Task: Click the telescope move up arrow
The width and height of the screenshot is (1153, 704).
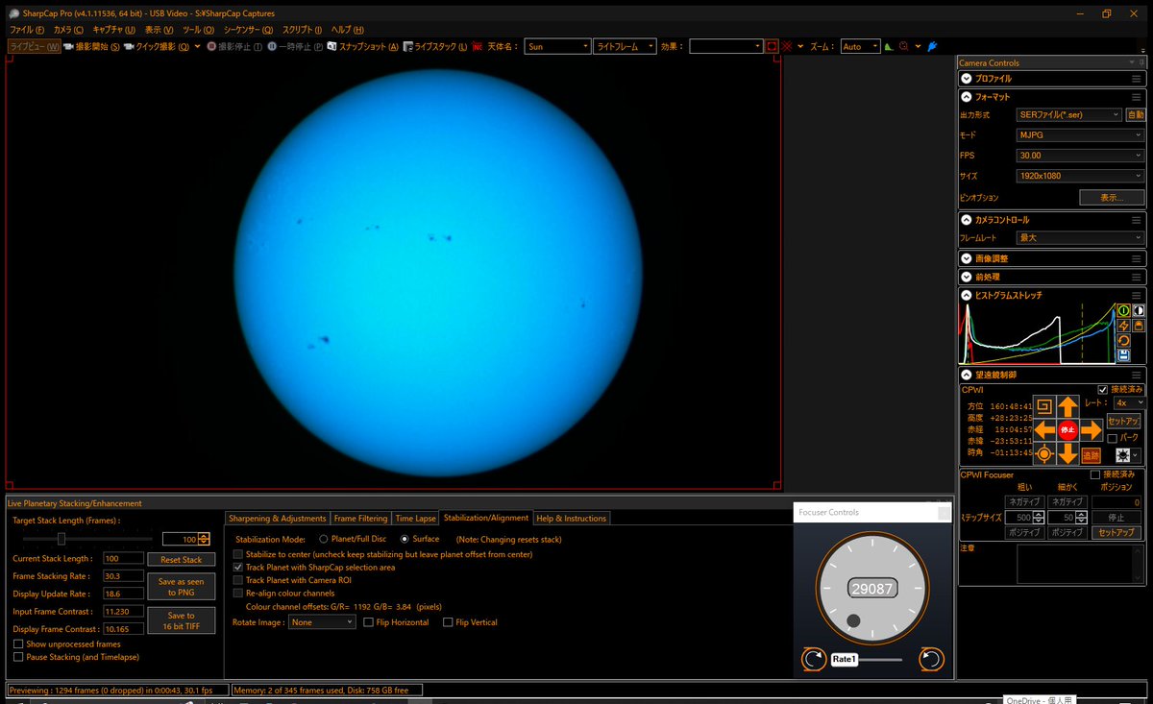Action: click(1067, 407)
